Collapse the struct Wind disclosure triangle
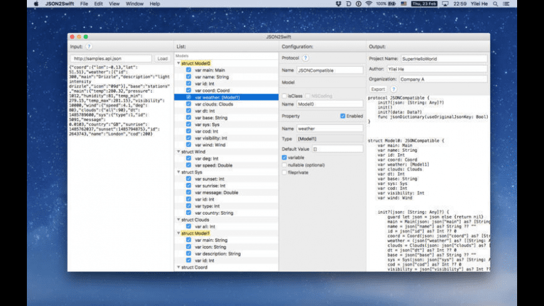This screenshot has width=544, height=306. [x=178, y=151]
